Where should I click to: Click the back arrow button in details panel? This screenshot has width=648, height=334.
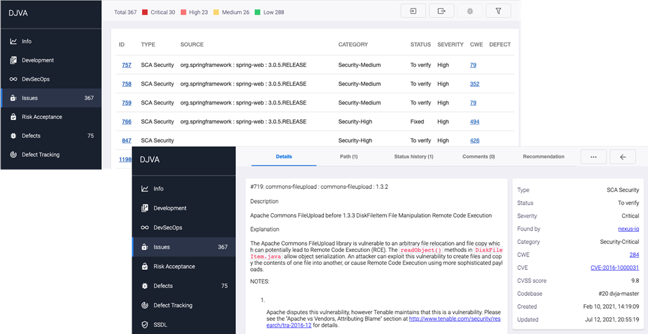coord(623,157)
